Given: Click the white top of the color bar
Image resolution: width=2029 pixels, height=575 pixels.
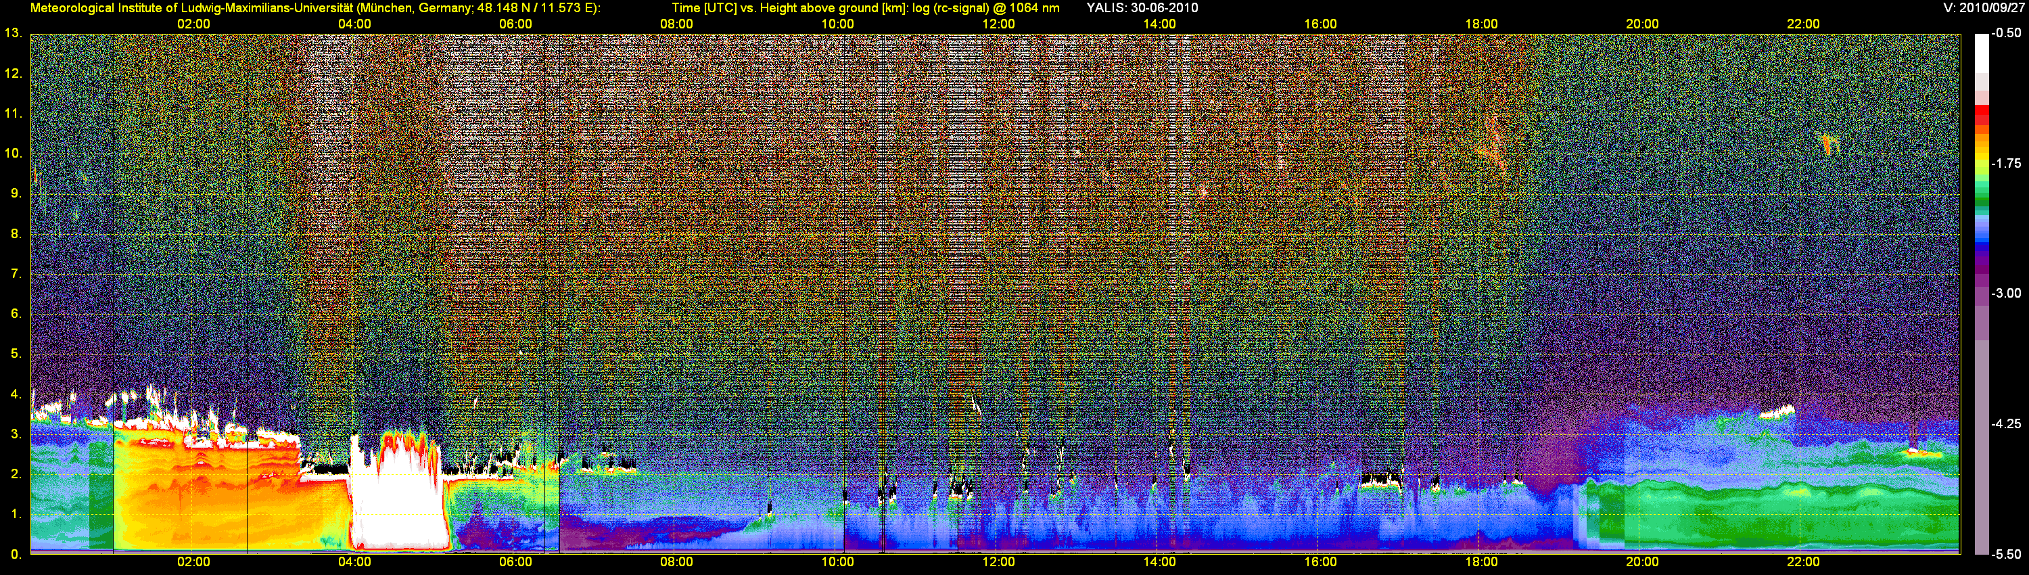Looking at the screenshot, I should pos(1981,53).
